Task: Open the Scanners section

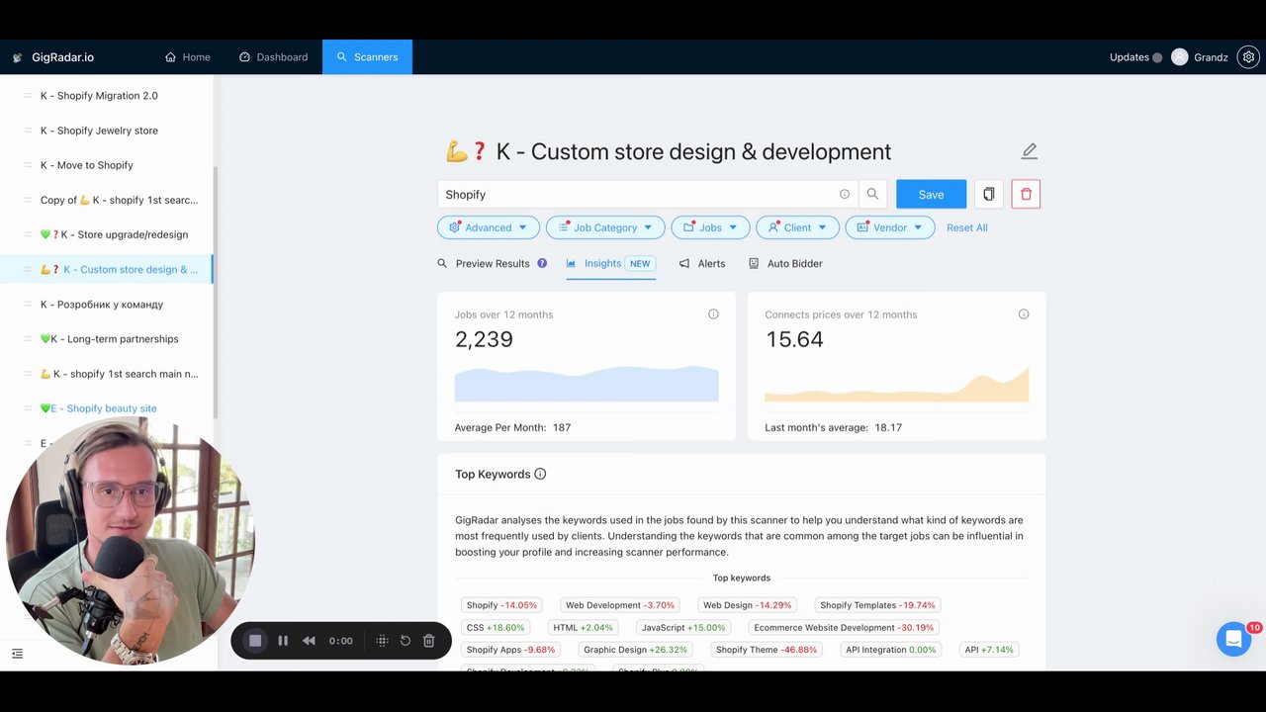Action: click(367, 57)
